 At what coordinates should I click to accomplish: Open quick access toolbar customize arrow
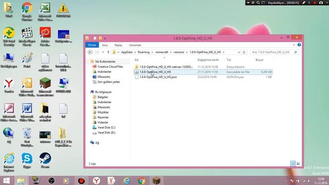[105, 39]
